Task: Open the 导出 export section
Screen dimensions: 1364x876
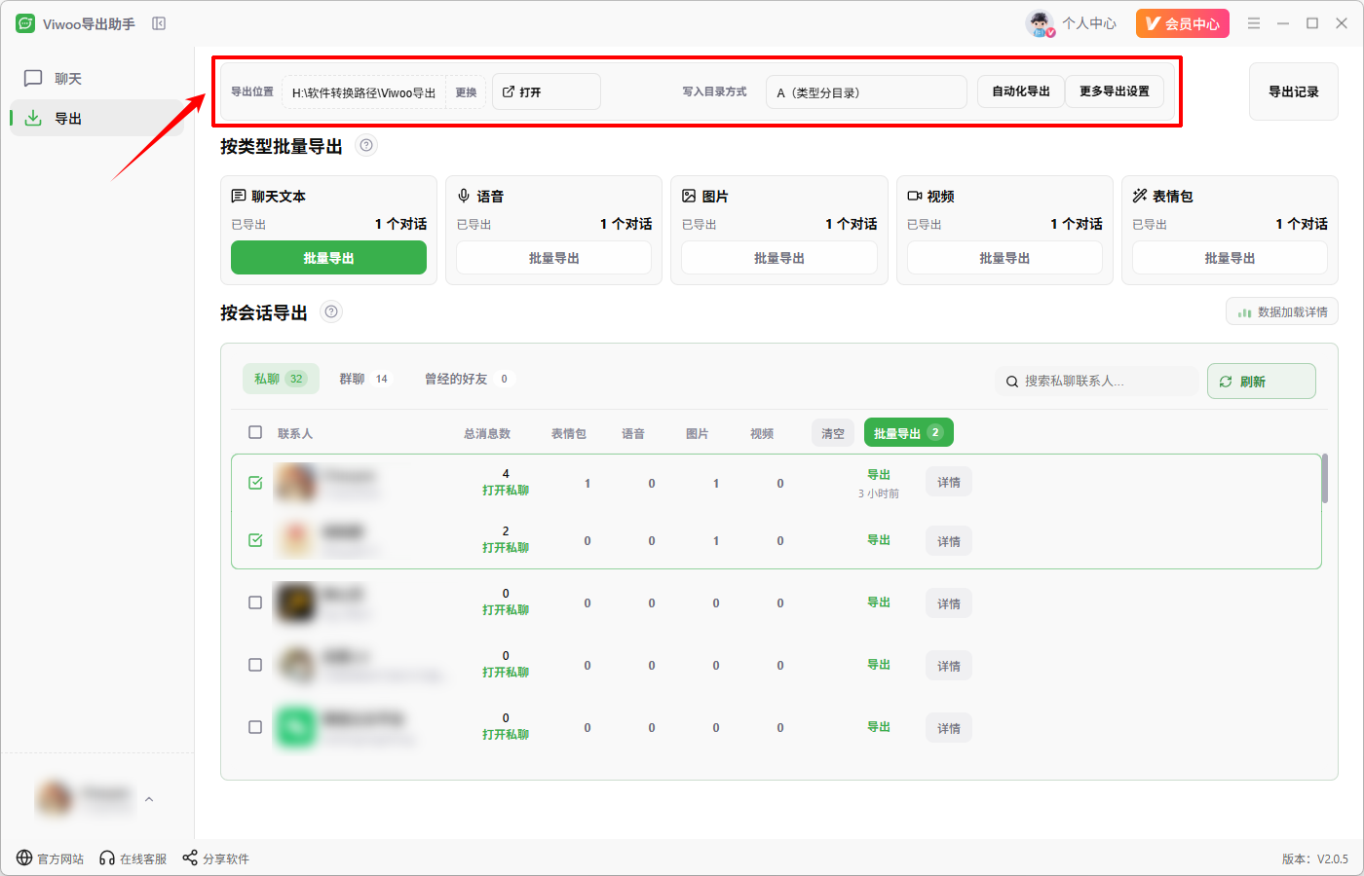Action: (96, 118)
